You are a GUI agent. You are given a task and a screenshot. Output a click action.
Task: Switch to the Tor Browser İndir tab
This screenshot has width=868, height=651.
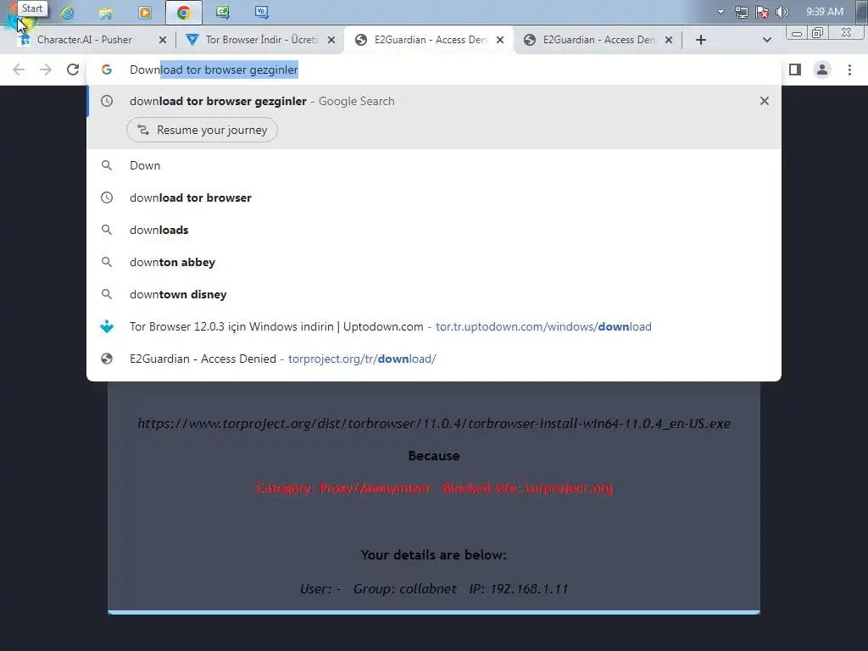pyautogui.click(x=261, y=40)
